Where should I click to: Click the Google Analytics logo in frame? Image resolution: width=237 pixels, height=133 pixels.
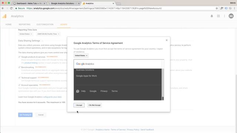[85, 64]
